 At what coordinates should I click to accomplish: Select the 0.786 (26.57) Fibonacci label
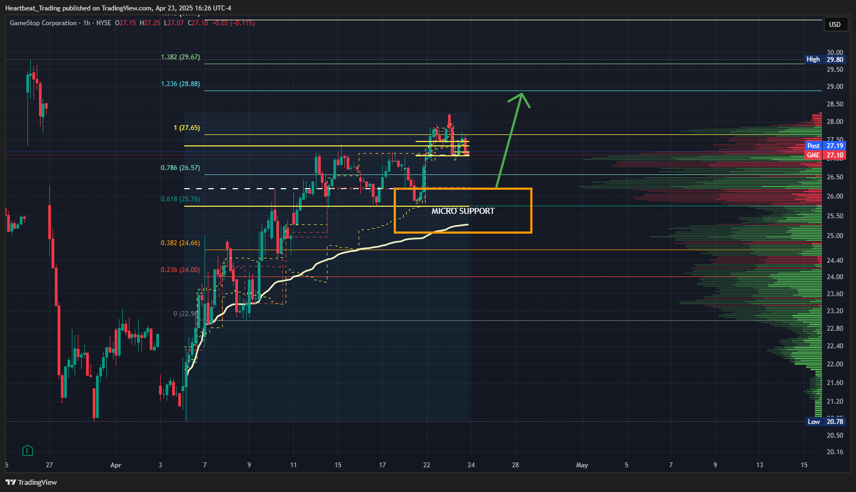click(x=180, y=168)
